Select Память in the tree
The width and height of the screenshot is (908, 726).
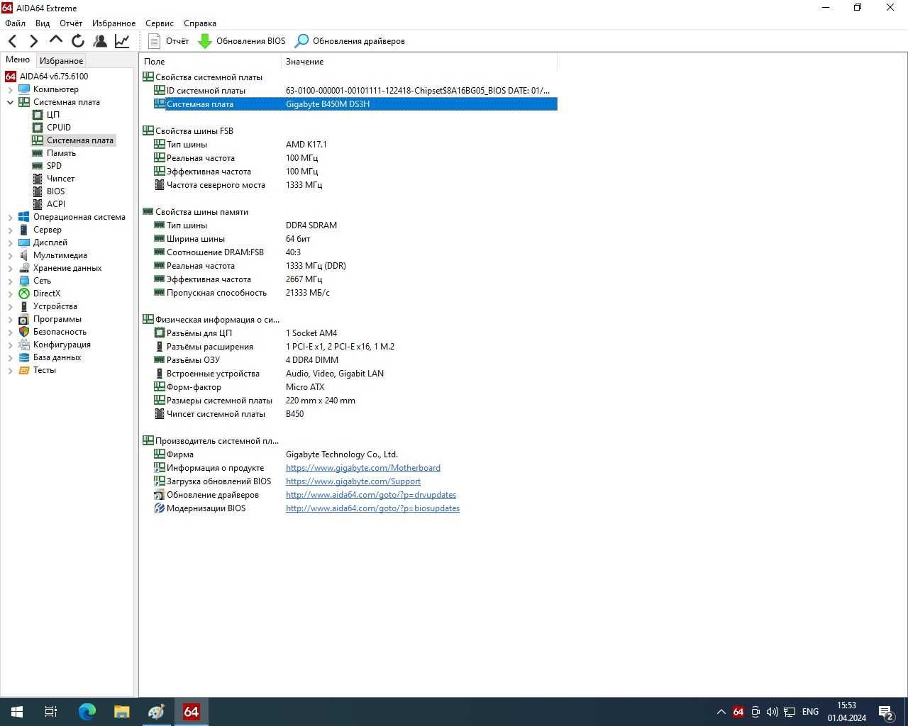tap(61, 153)
